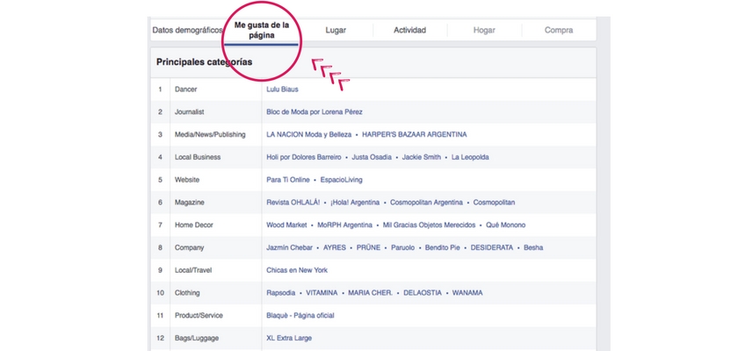Open Holi por Dolores Barreiro page
Viewport: 738px width, 351px height.
point(304,157)
